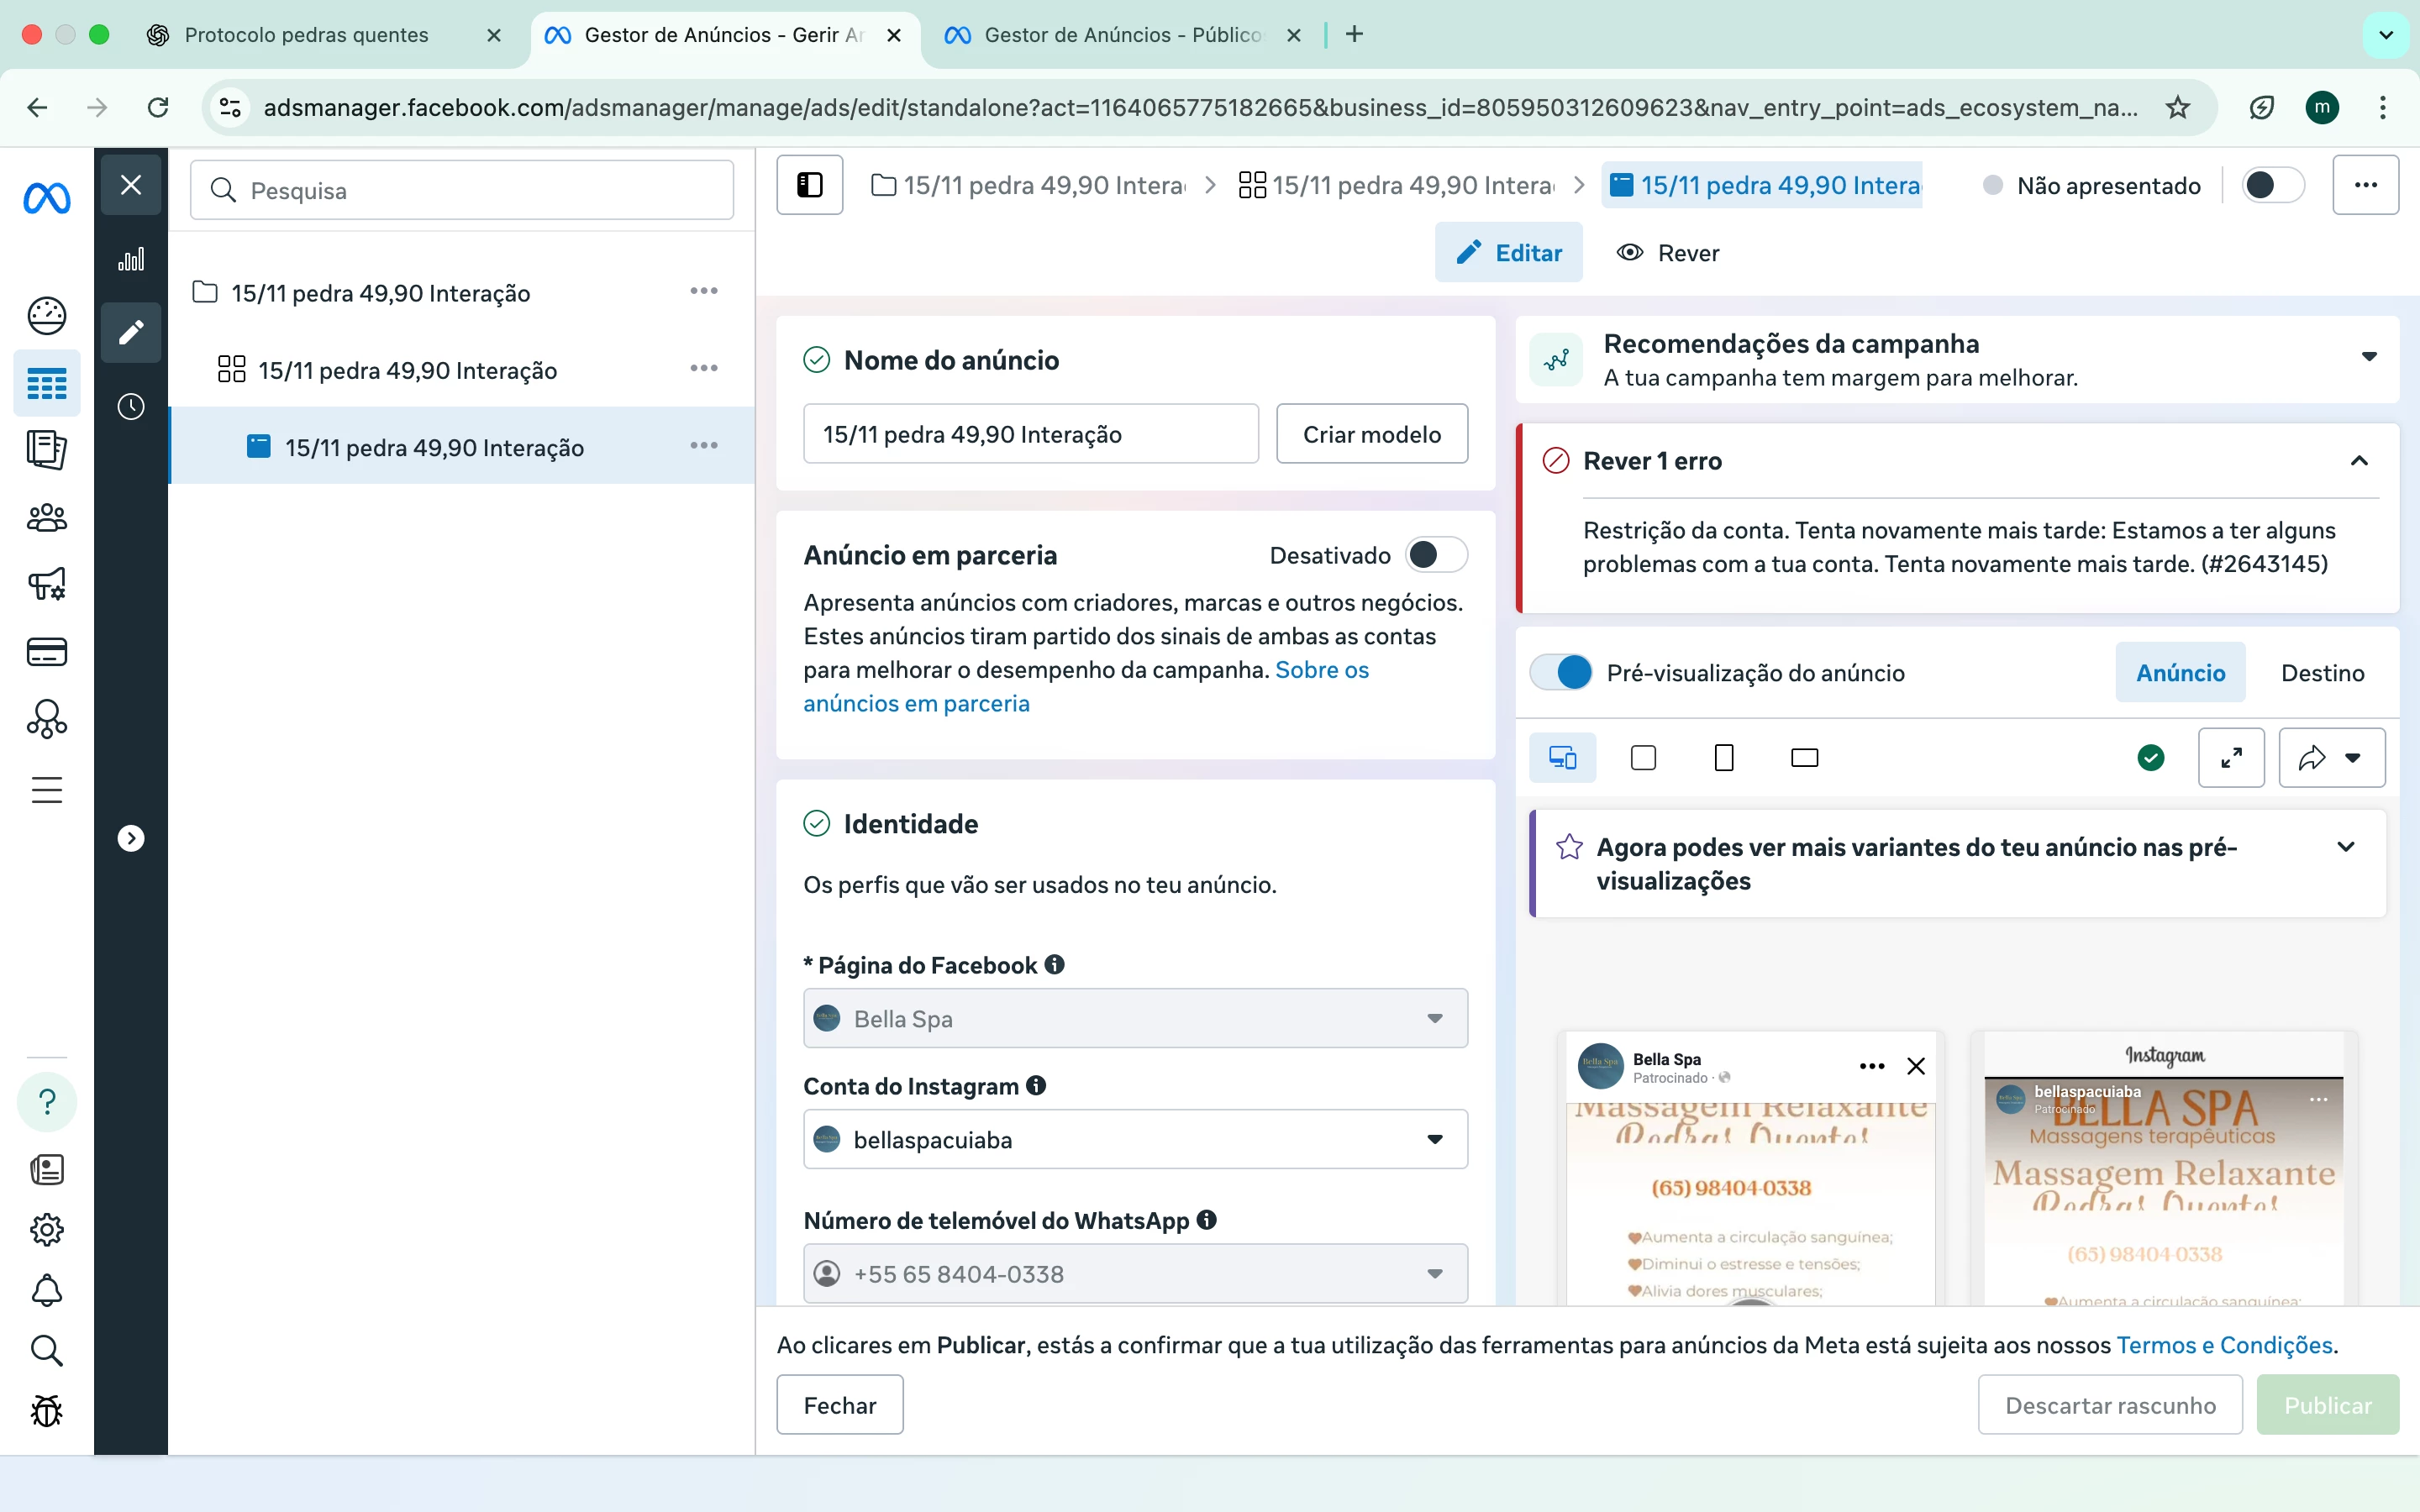
Task: Switch to the Rever tab
Action: pos(1668,253)
